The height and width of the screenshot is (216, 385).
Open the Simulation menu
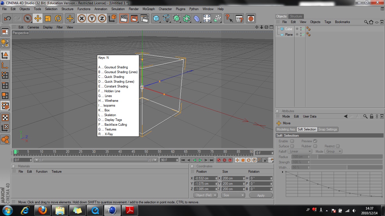[118, 9]
